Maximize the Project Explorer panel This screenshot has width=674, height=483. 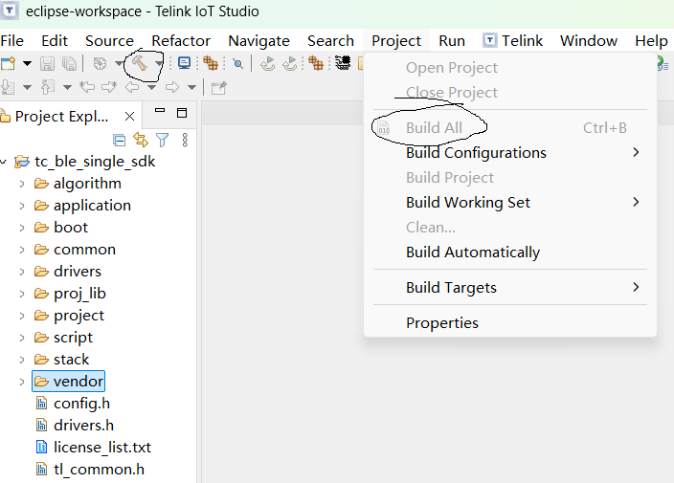pos(182,114)
